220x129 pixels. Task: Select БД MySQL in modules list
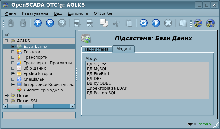click(97, 69)
